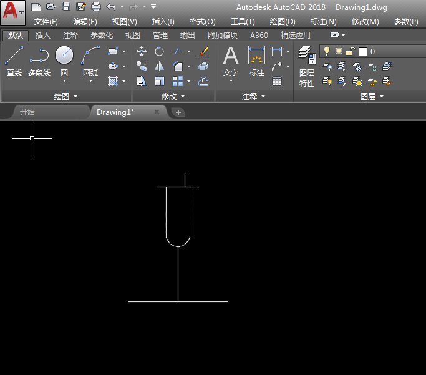
Task: Click the white layer color swatch
Action: coord(363,51)
